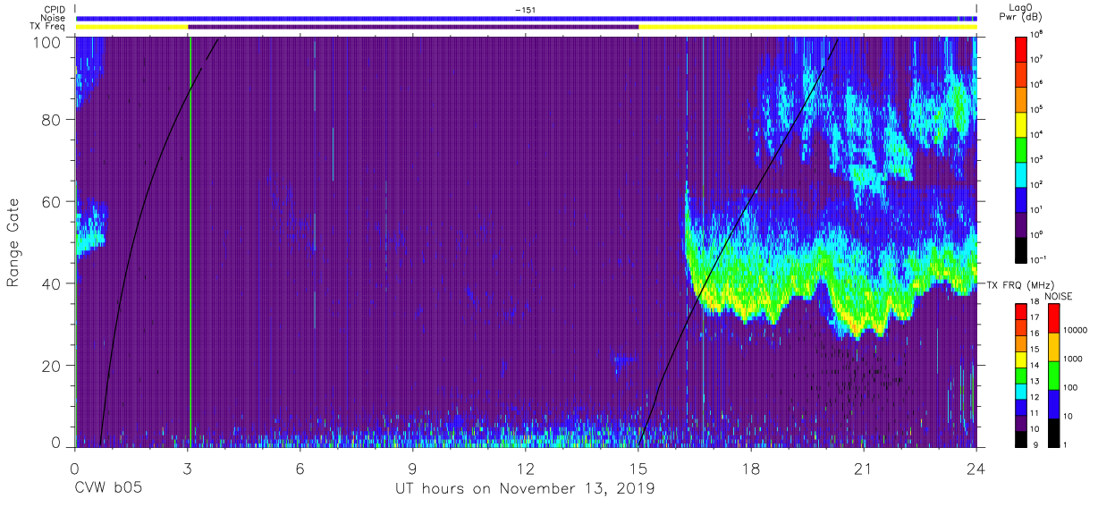1098x507 pixels.
Task: Click the orange segment of NOISE color bar
Action: click(x=1052, y=346)
